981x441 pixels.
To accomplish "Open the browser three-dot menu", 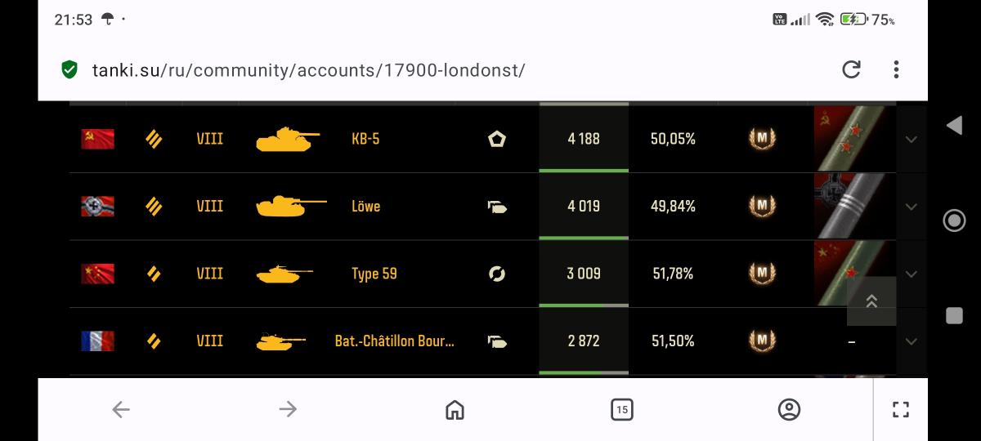I will [896, 69].
